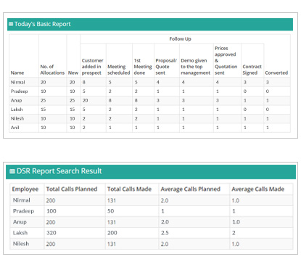Viewport: 301px width, 267px height.
Task: Click the Total Calls Planned header
Action: [x=72, y=189]
